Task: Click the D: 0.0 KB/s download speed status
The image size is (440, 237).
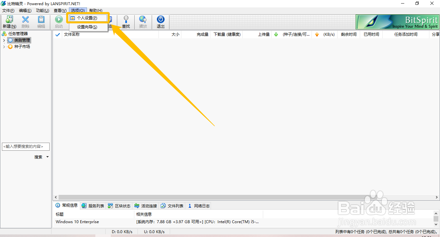Action: click(x=123, y=232)
